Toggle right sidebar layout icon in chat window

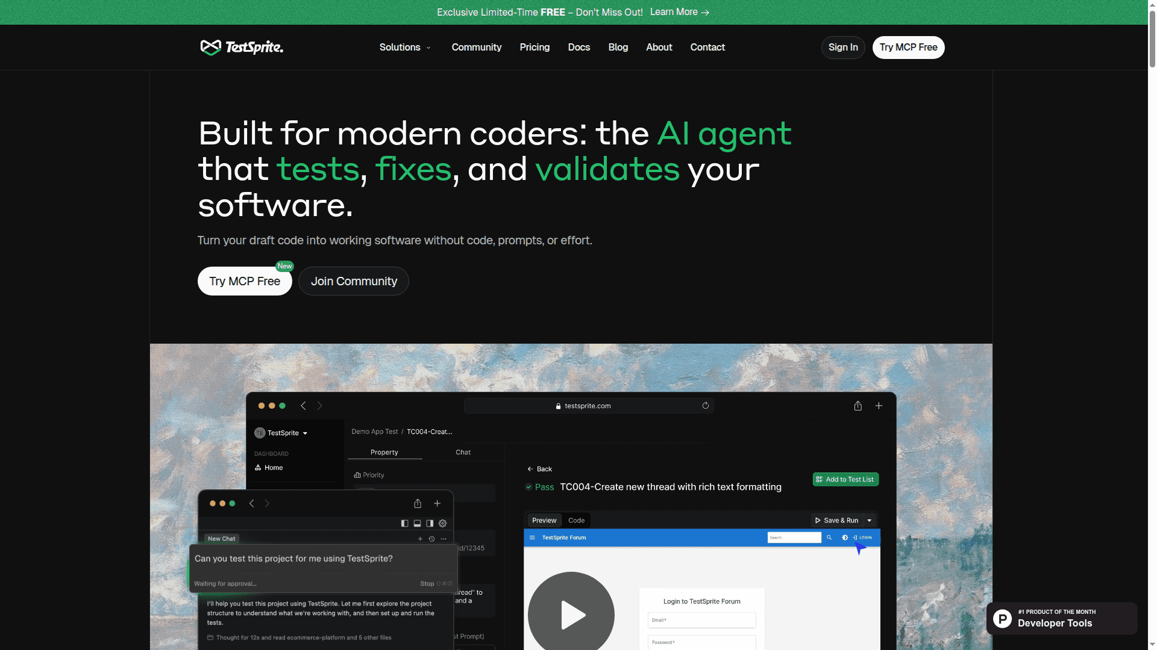tap(430, 524)
